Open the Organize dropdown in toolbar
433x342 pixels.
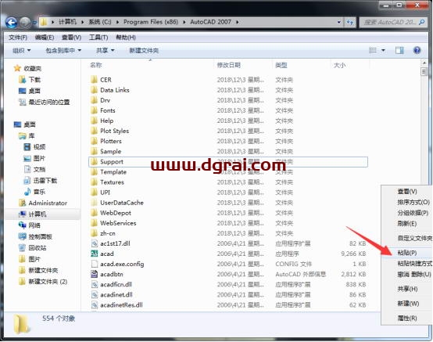[22, 50]
